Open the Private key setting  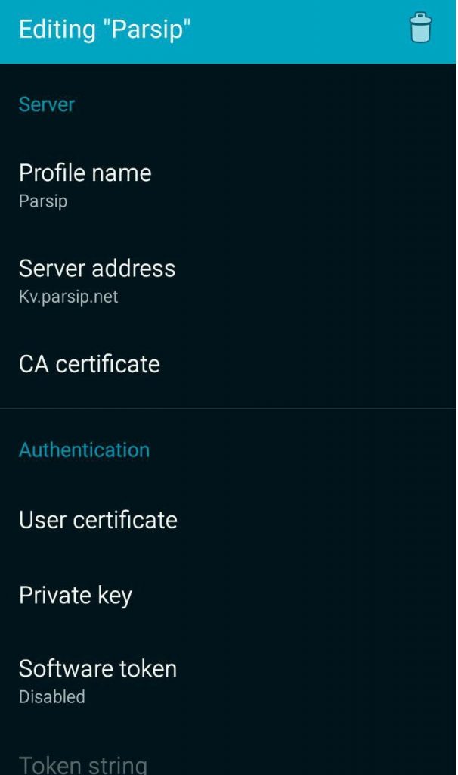click(76, 596)
